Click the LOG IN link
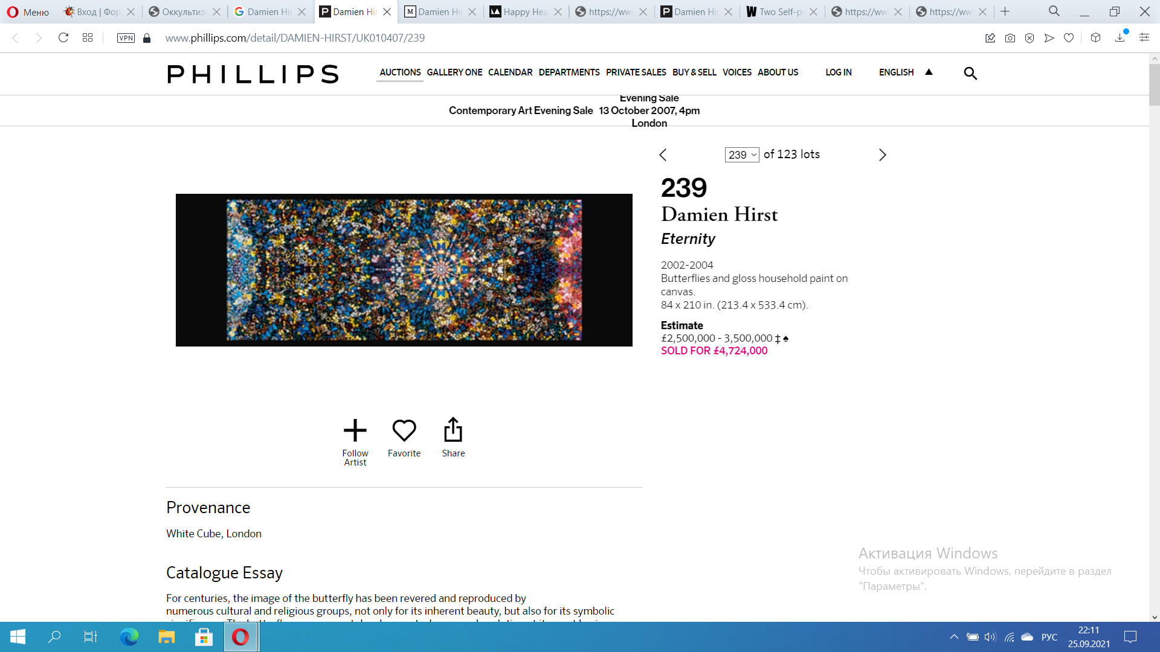 pos(839,72)
